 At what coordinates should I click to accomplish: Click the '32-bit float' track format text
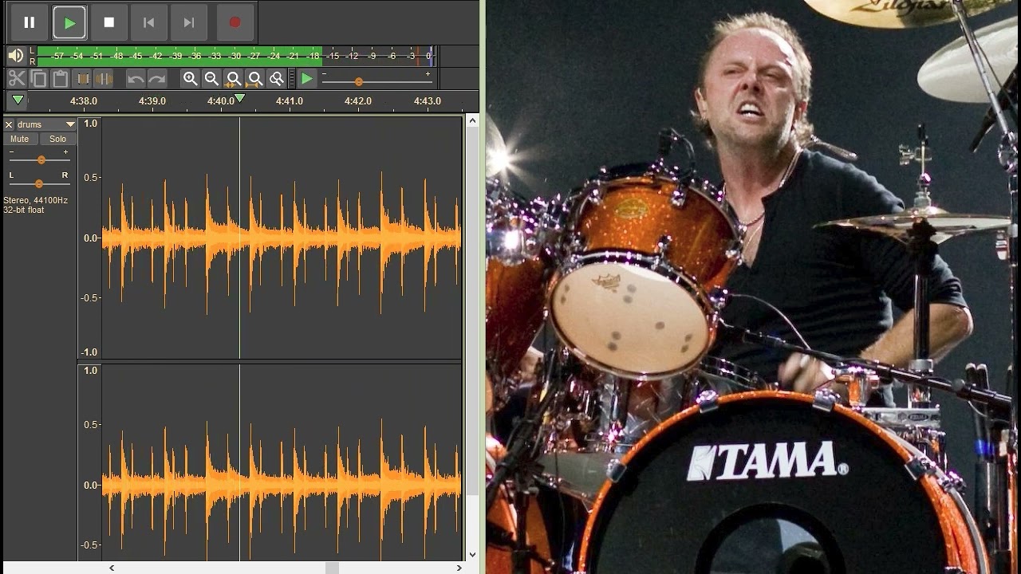coord(24,210)
